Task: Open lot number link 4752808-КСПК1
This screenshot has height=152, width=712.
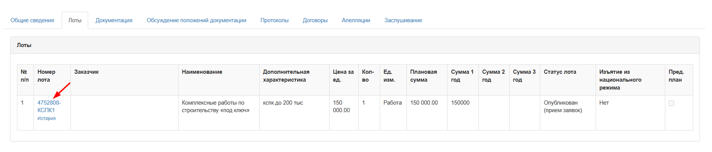Action: (49, 106)
